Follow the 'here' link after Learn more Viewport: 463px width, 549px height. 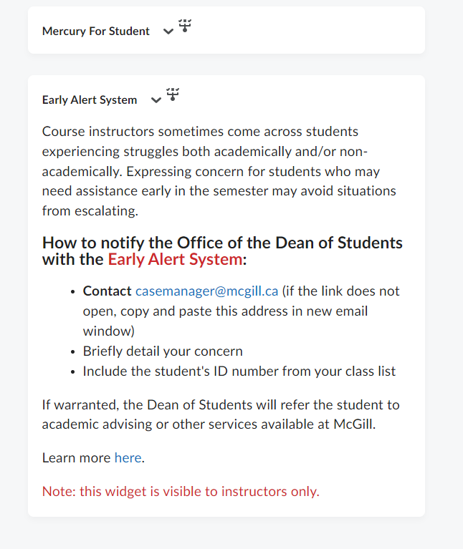[x=128, y=457]
